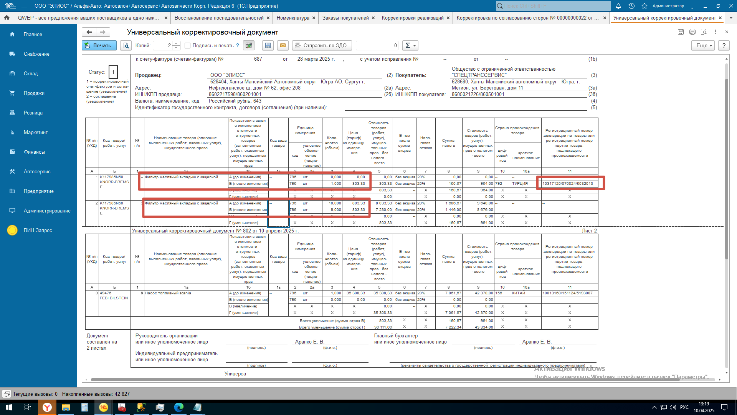737x415 pixels.
Task: Toggle edit mode icon in toolbar
Action: (249, 45)
